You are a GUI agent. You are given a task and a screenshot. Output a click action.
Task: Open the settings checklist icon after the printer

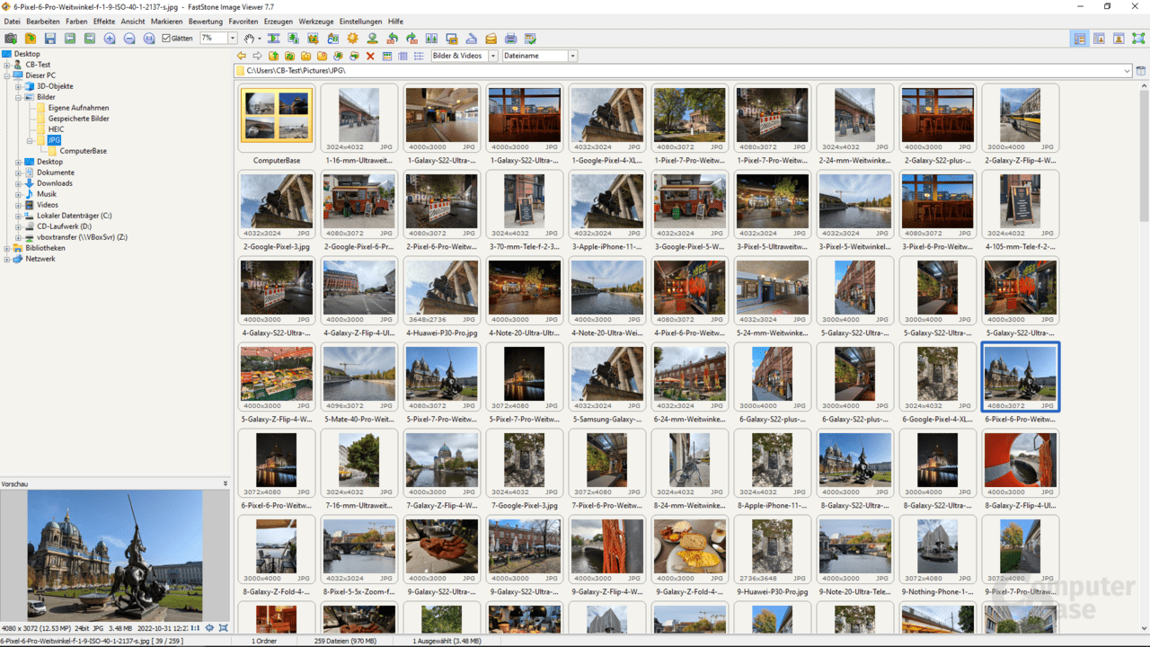(530, 39)
